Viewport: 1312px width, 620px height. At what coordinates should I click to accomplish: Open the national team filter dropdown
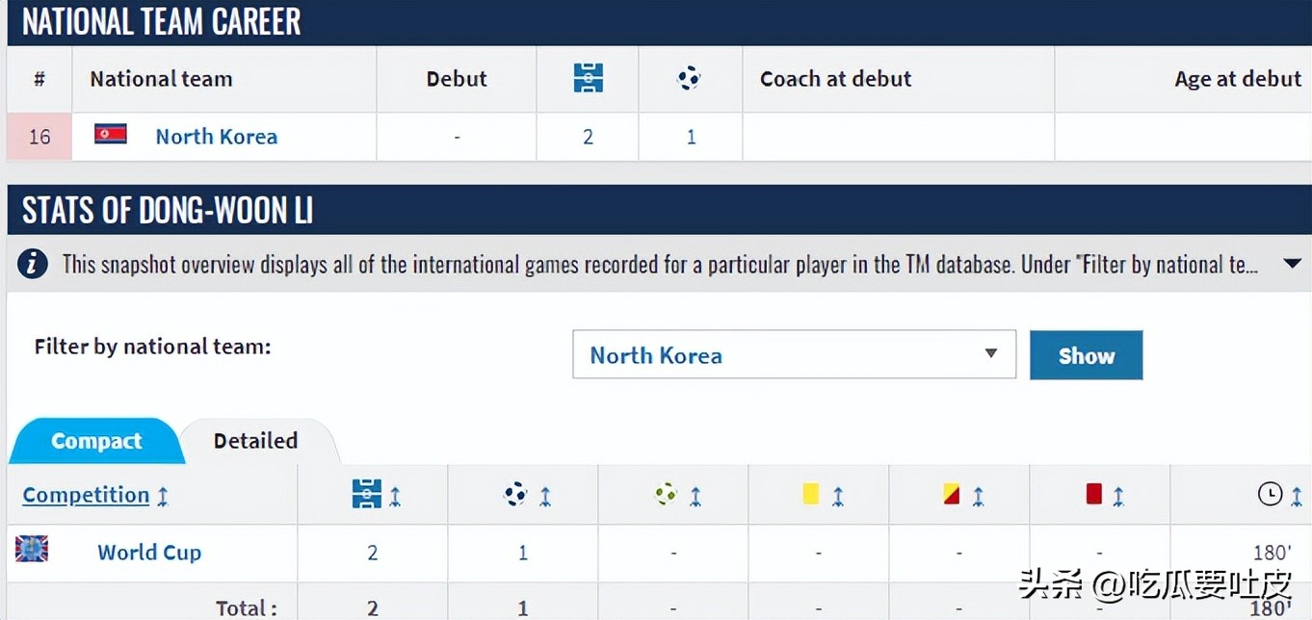coord(794,354)
